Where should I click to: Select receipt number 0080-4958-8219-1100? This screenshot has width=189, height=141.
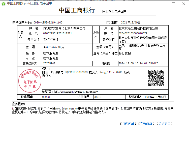tap(48, 22)
